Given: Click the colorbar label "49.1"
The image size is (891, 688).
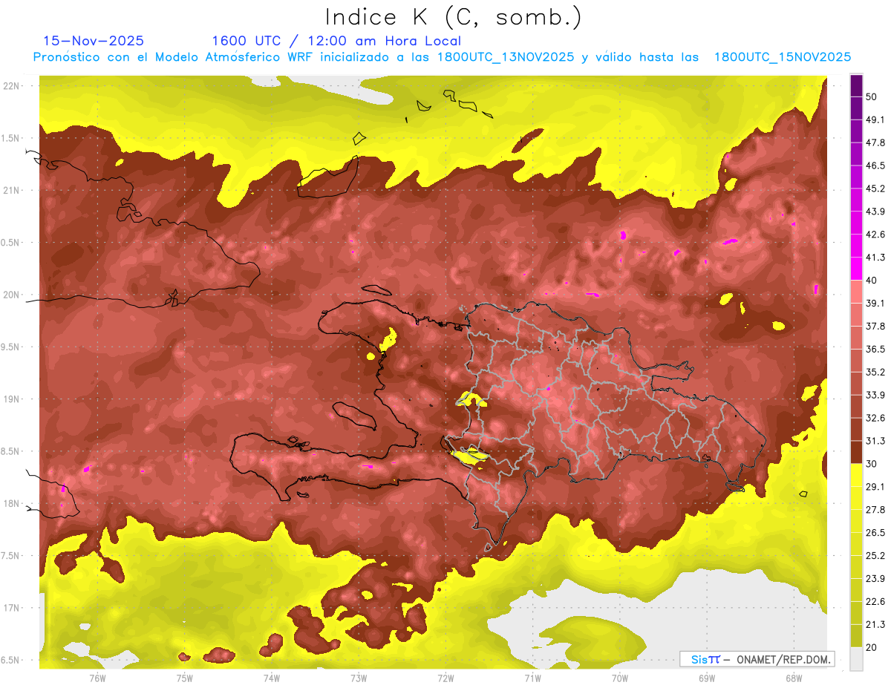Looking at the screenshot, I should [x=875, y=120].
